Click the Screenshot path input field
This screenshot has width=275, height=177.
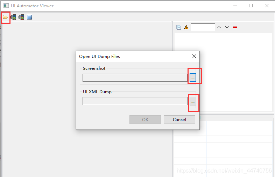click(x=135, y=78)
